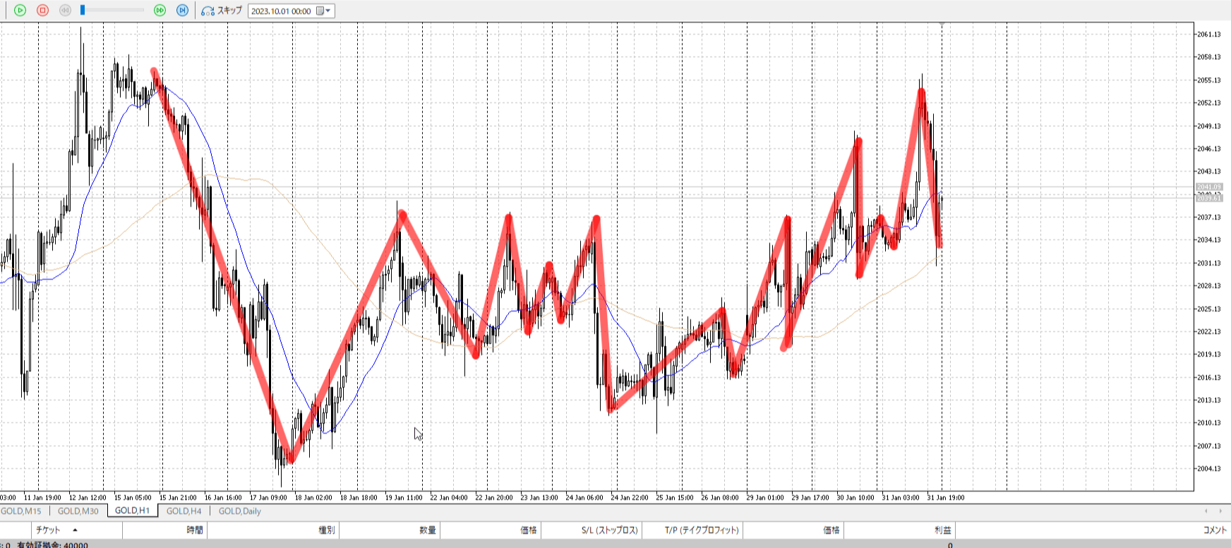Click the red stop button

coord(42,11)
